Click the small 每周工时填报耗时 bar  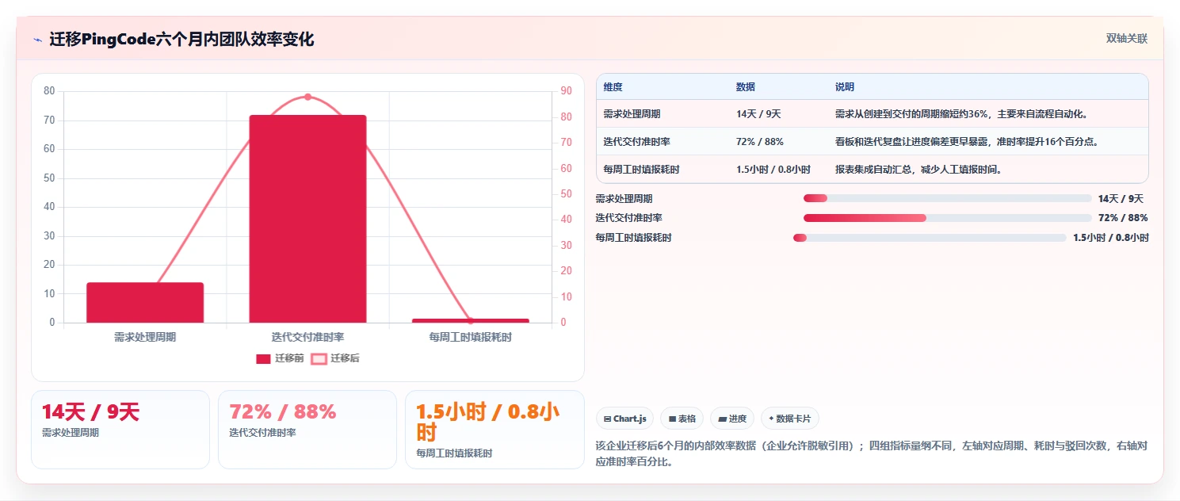click(471, 320)
